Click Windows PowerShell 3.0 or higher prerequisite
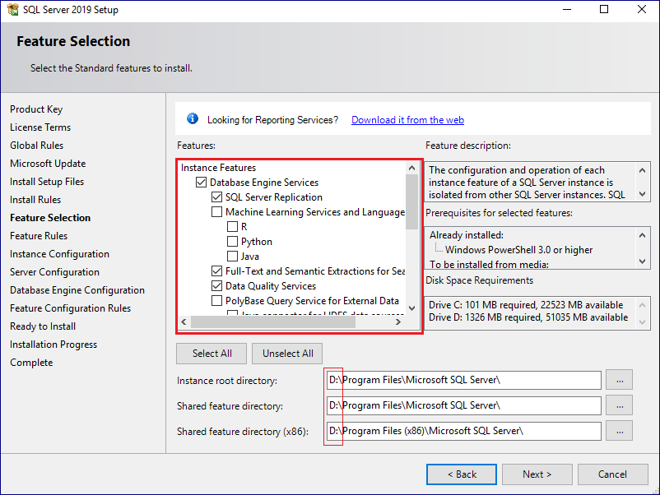Screen dimensions: 660x495 [x=518, y=250]
